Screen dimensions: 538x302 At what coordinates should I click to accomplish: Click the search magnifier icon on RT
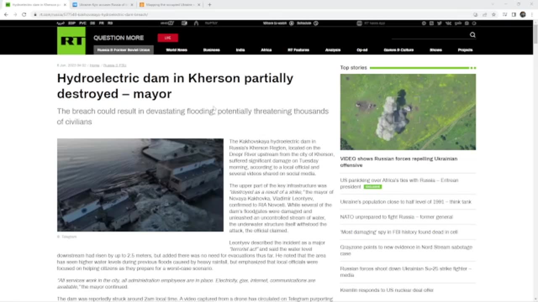click(x=472, y=35)
